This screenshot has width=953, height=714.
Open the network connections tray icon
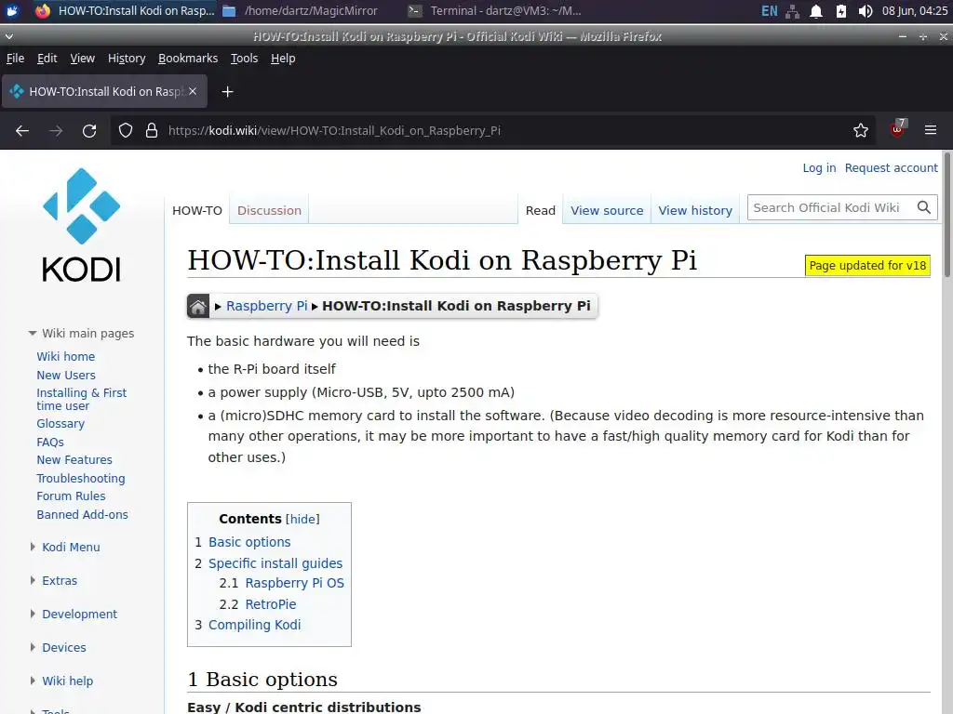[x=793, y=11]
